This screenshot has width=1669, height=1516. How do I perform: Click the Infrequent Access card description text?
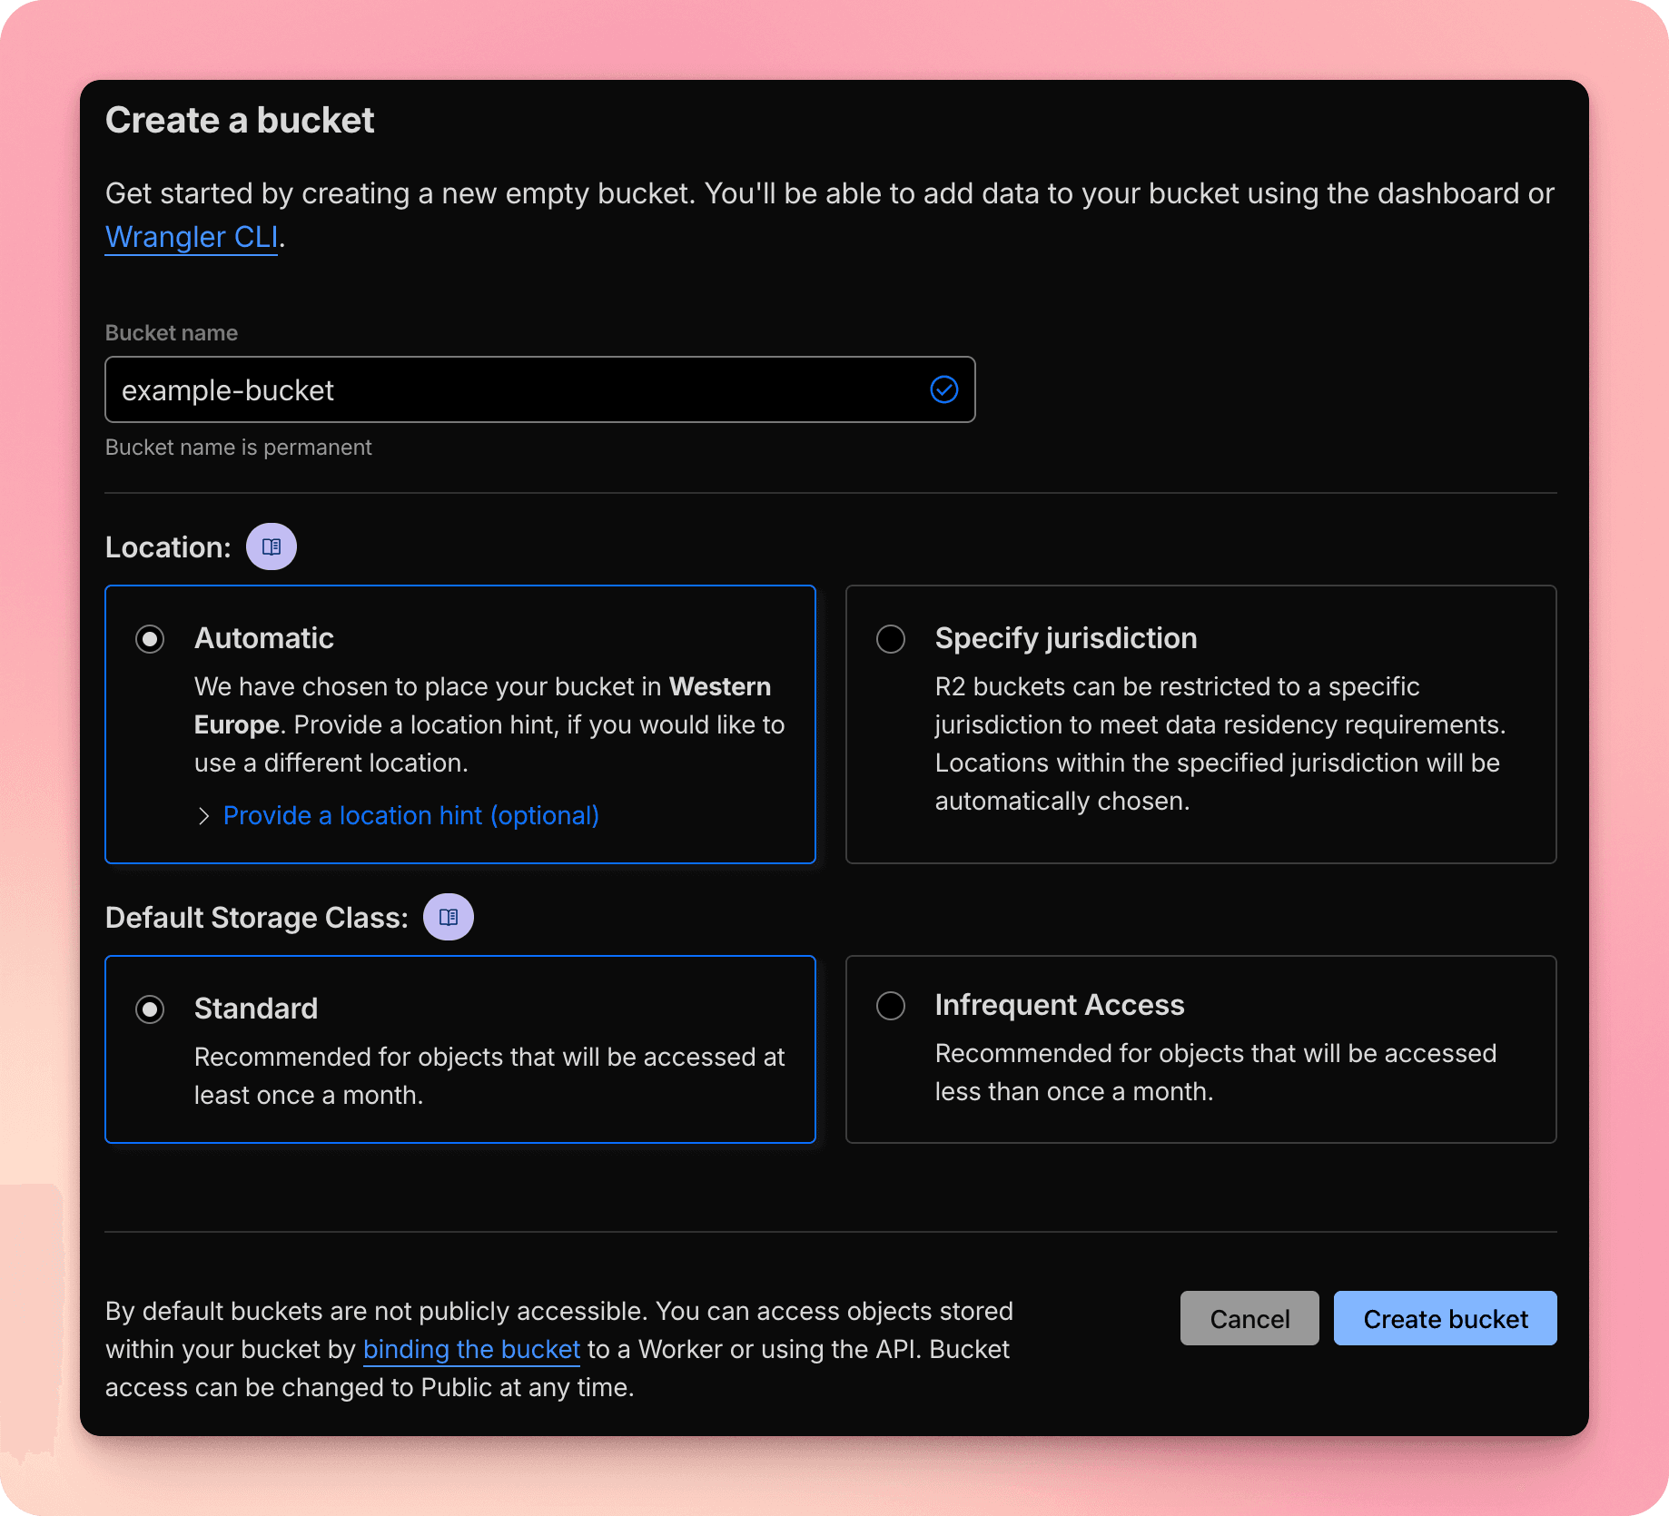coord(1215,1072)
